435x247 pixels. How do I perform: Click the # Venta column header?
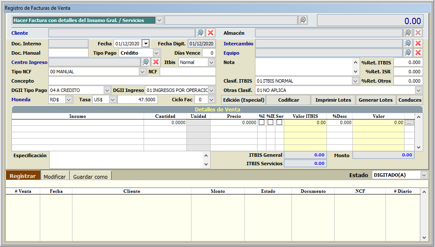(x=23, y=191)
